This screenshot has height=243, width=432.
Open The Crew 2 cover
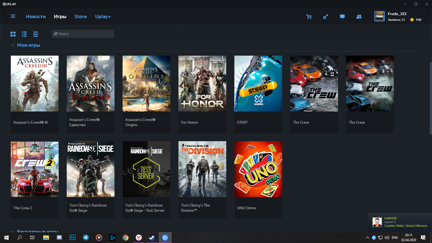pos(35,169)
